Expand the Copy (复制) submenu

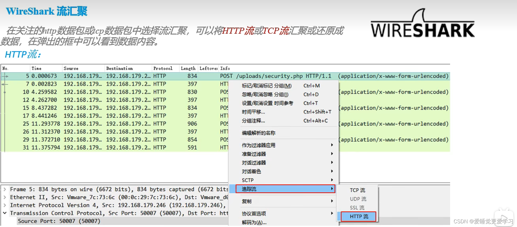[x=283, y=201]
